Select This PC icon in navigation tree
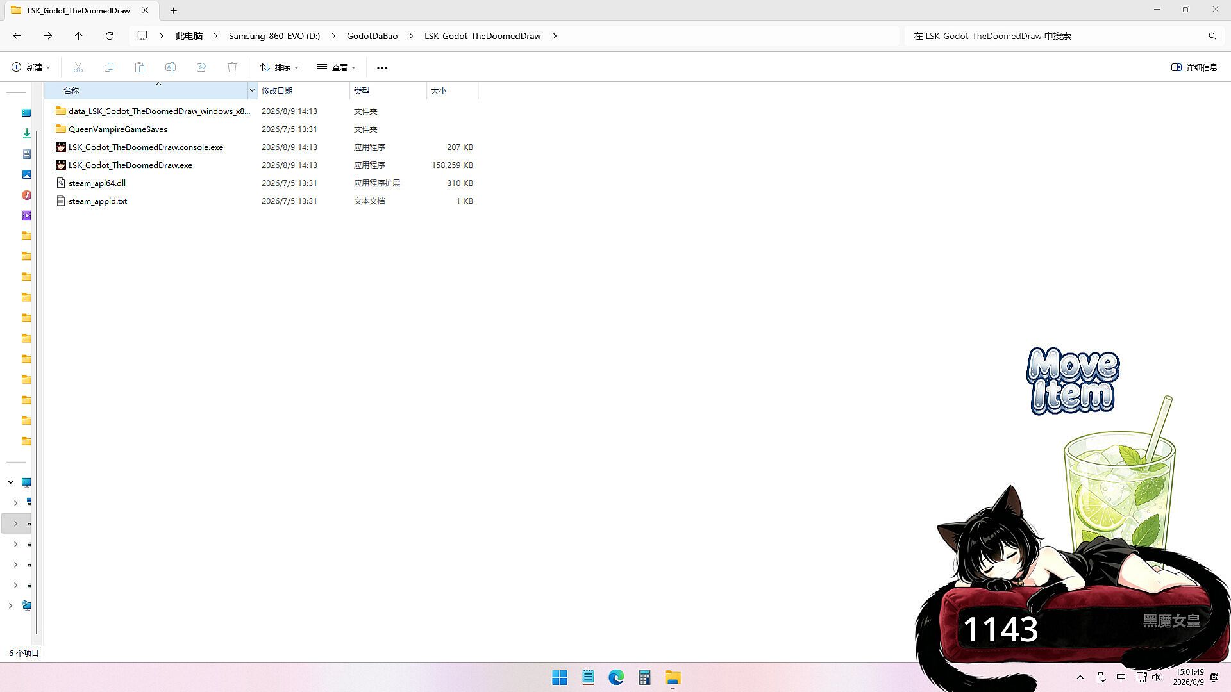 (x=26, y=482)
